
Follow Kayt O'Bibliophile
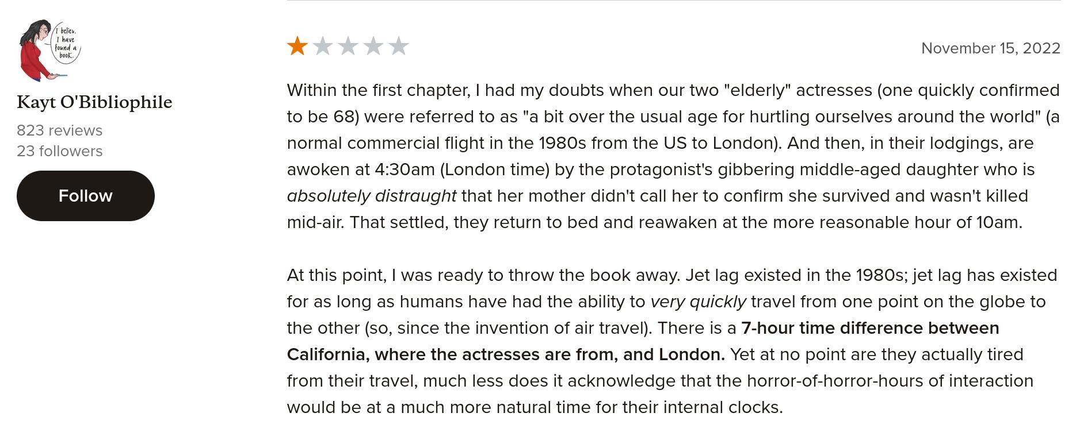click(x=85, y=196)
